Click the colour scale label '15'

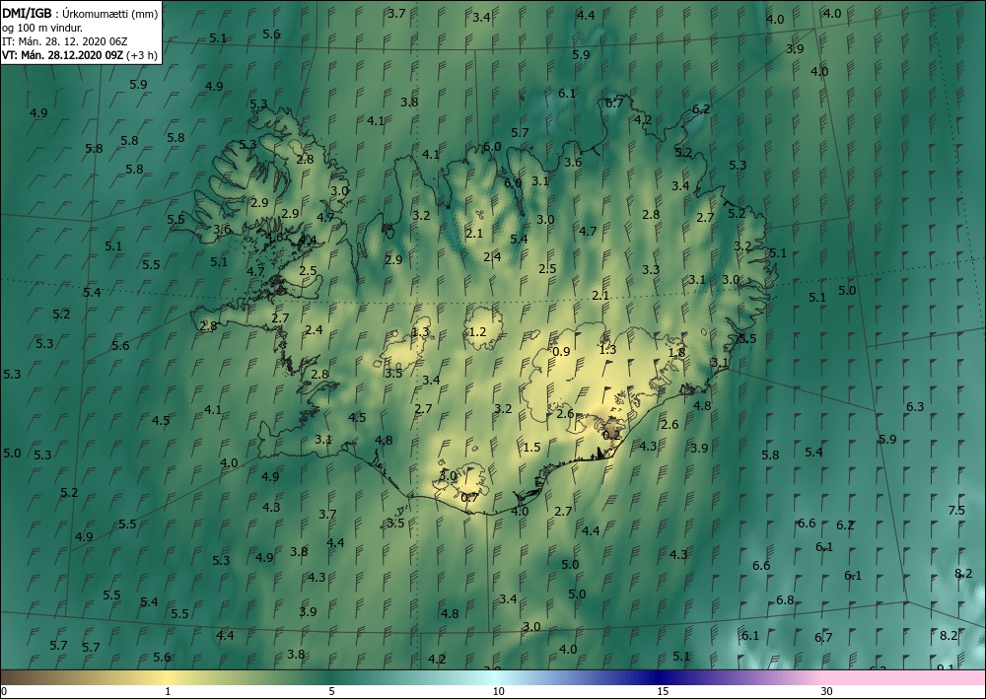pyautogui.click(x=663, y=691)
